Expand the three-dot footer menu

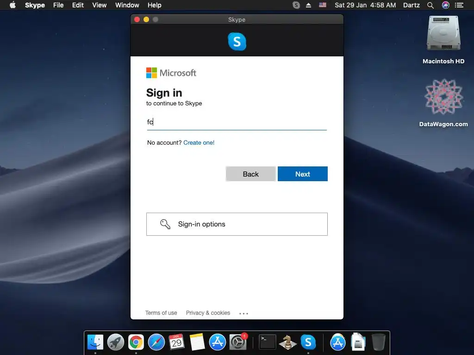tap(243, 313)
